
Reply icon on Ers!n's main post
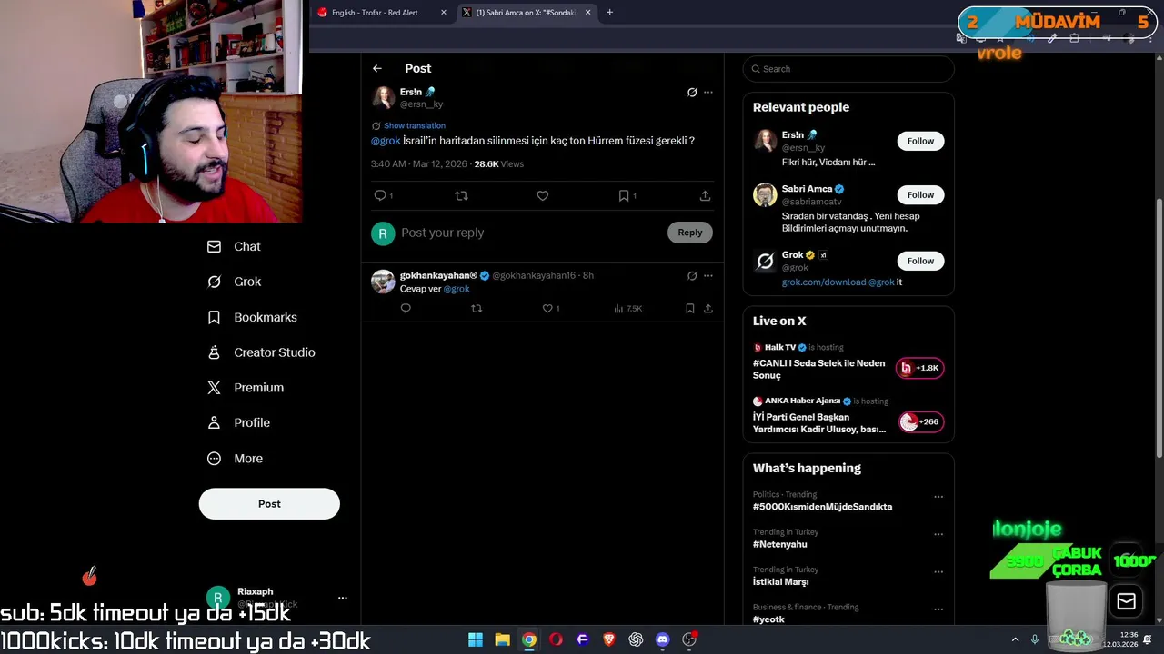pos(380,195)
